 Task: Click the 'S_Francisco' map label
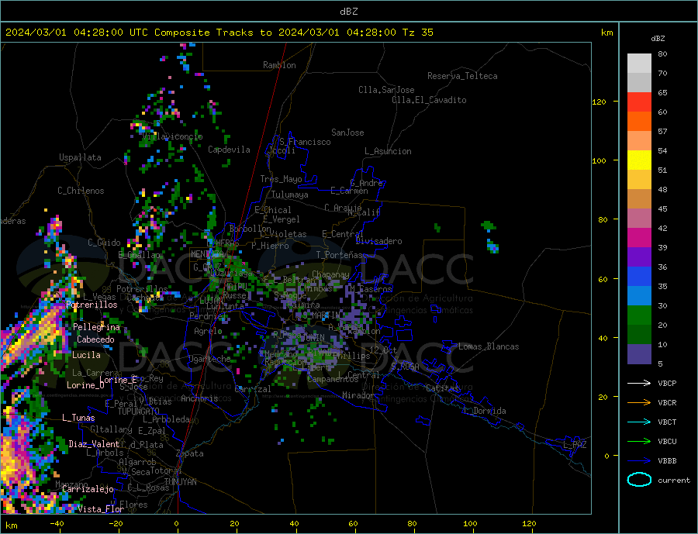(305, 142)
